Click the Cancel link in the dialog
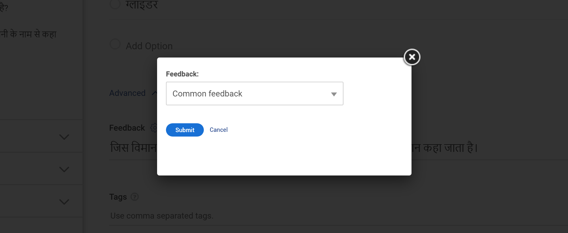The width and height of the screenshot is (568, 233). click(x=219, y=130)
